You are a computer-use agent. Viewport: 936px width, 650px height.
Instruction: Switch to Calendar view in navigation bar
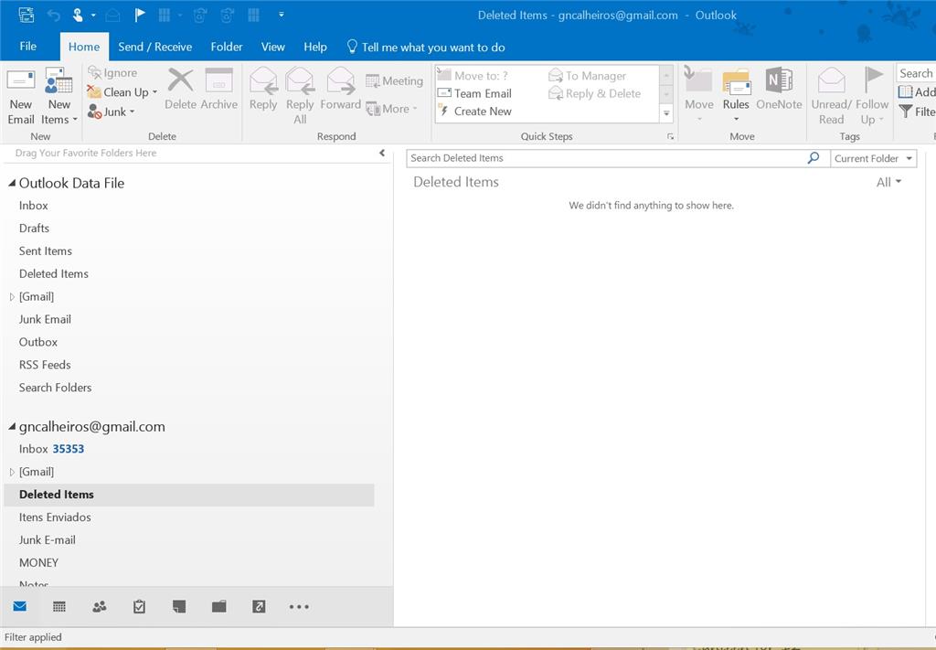coord(59,606)
